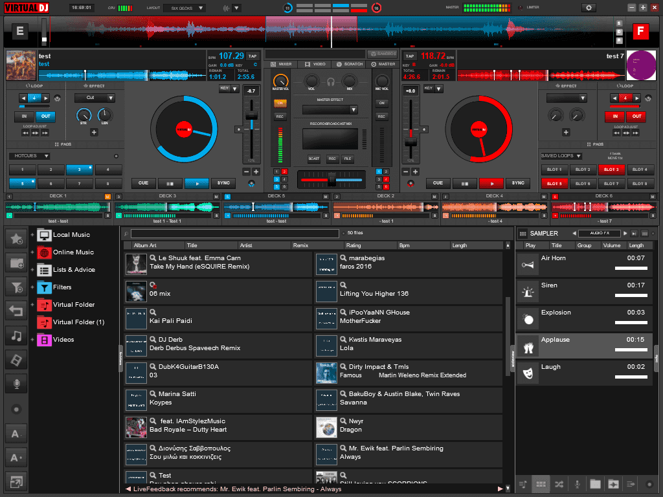Toggle left deck SYNC
This screenshot has height=497, width=663.
pos(223,183)
